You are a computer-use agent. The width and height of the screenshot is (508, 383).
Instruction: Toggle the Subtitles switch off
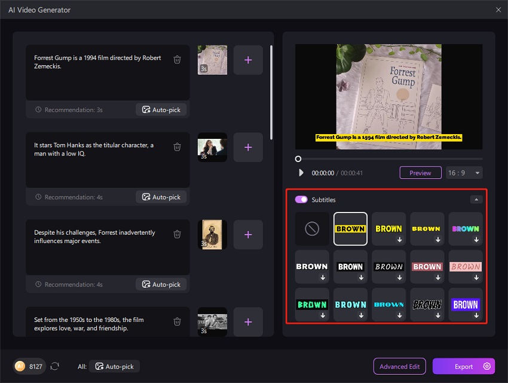tap(301, 199)
